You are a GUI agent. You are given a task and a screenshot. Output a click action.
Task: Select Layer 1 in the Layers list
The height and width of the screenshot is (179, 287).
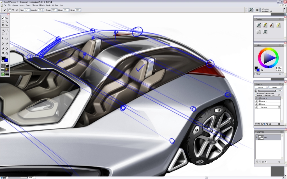click(x=265, y=104)
